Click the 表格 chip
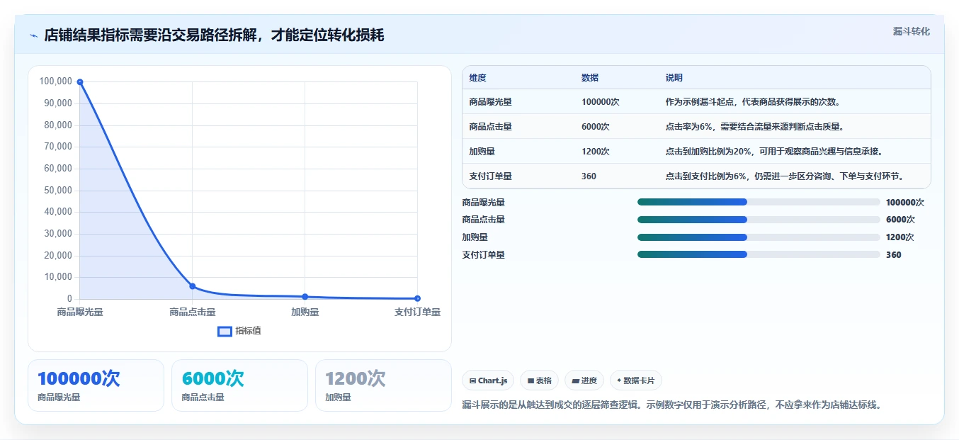959x440 pixels. 539,380
